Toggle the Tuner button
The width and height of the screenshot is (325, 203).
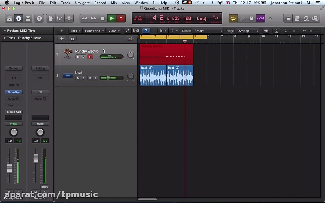[x=242, y=18]
